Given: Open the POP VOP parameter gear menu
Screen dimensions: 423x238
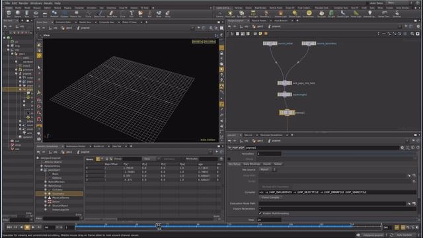Looking at the screenshot, I should tap(402, 147).
